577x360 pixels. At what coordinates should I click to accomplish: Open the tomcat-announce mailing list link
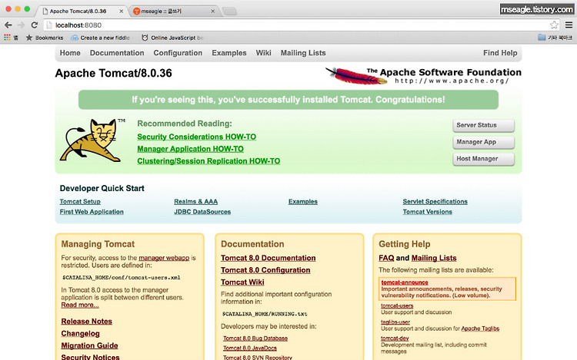tap(405, 282)
